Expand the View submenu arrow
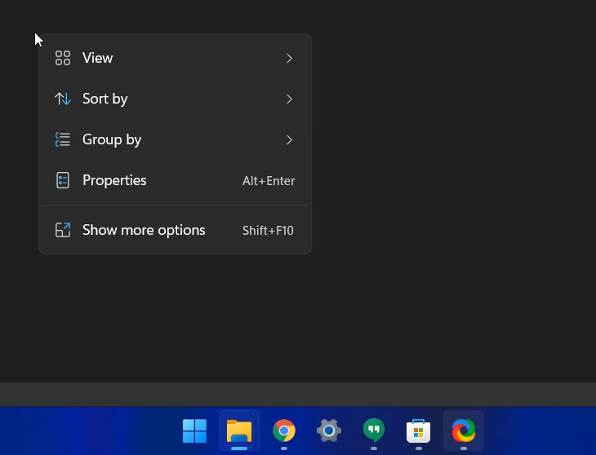The height and width of the screenshot is (455, 596). click(x=289, y=58)
